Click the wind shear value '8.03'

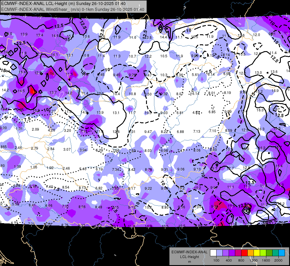point(148,151)
